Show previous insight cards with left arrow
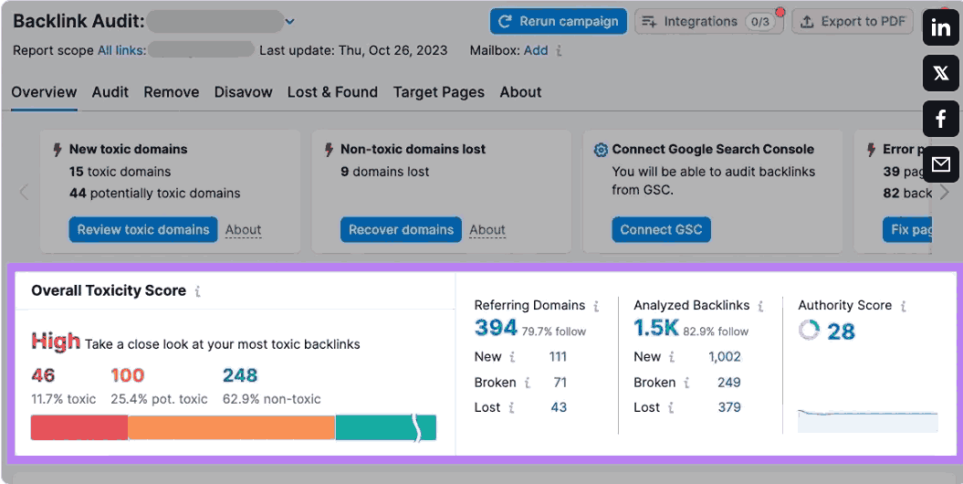The width and height of the screenshot is (963, 484). coord(24,193)
